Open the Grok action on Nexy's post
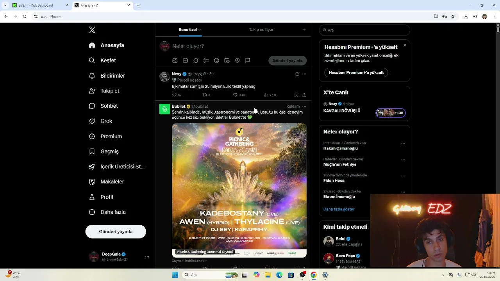The image size is (500, 281). 297,74
